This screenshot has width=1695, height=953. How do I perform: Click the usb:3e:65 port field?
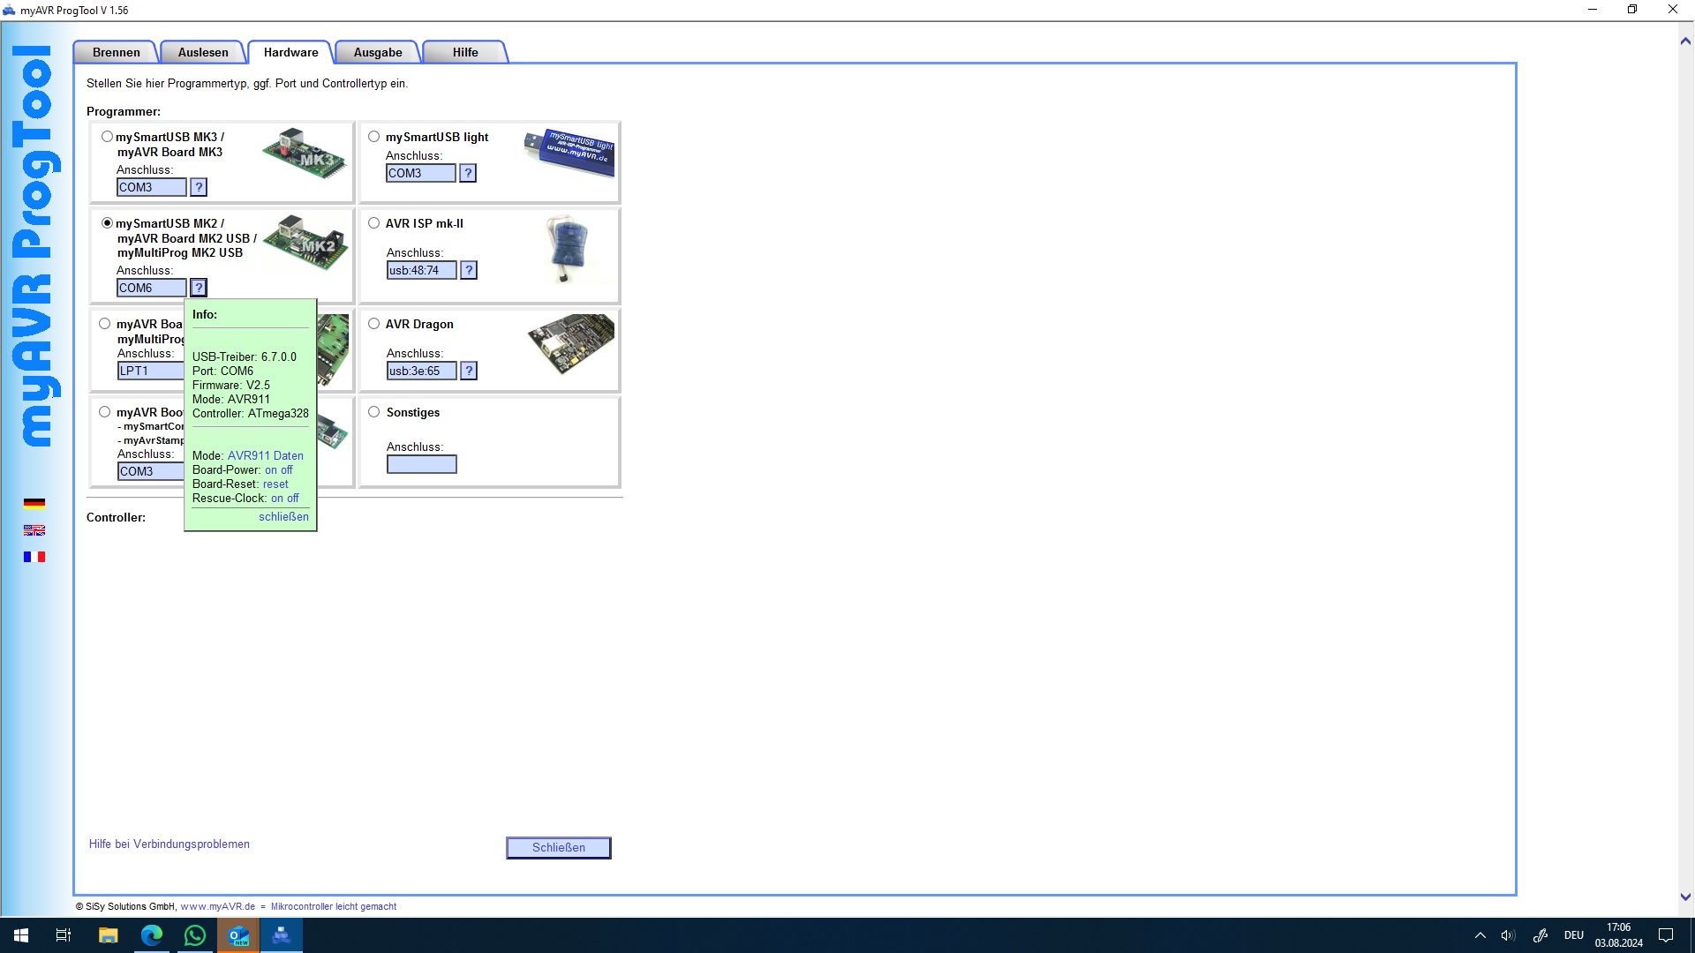[422, 371]
